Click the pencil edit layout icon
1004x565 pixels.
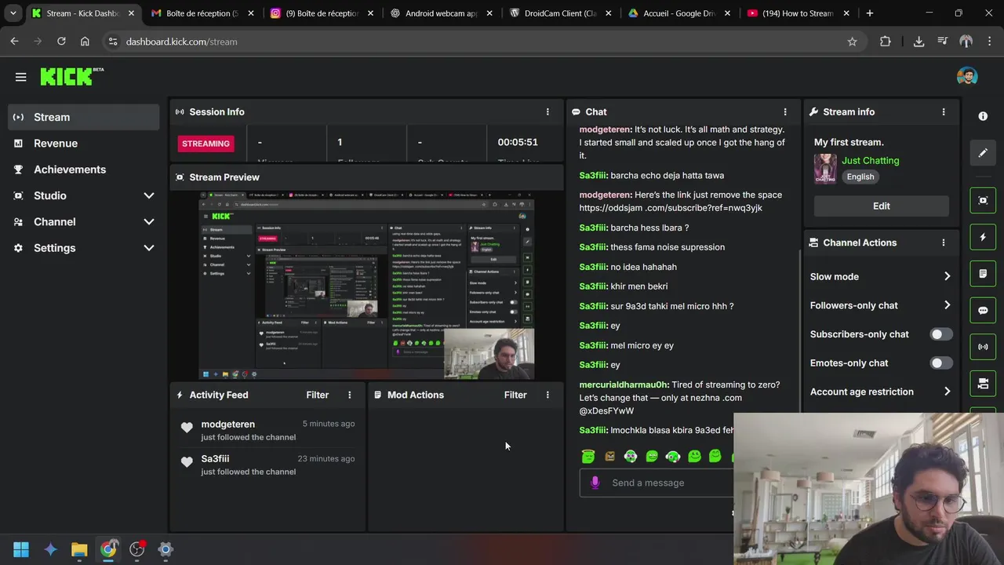pyautogui.click(x=983, y=153)
